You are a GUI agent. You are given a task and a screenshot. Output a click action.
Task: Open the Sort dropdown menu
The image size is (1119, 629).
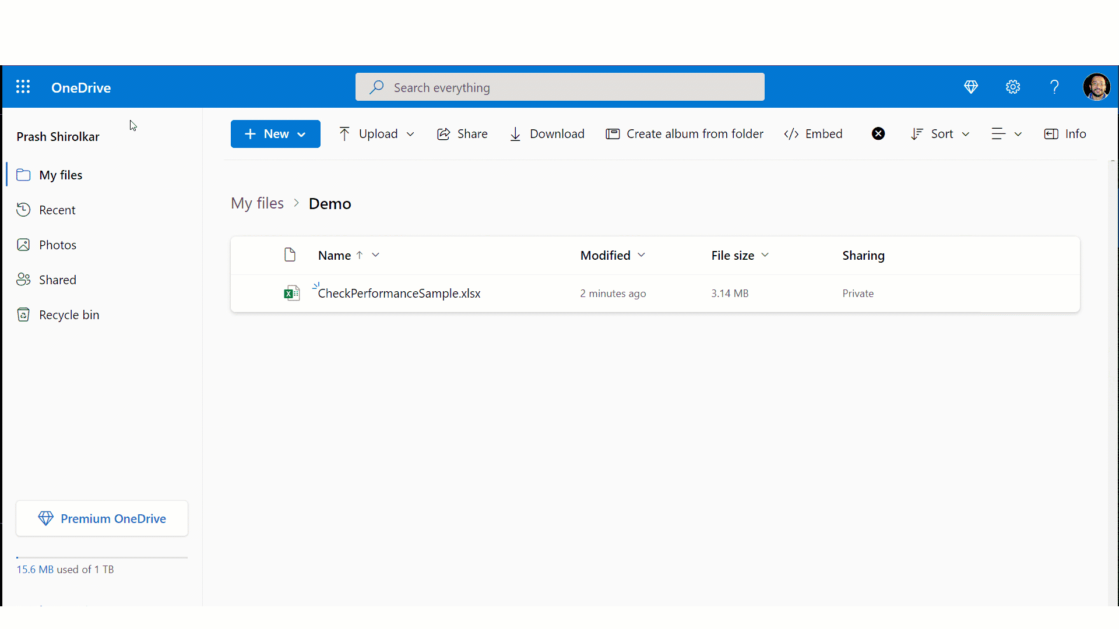point(940,134)
